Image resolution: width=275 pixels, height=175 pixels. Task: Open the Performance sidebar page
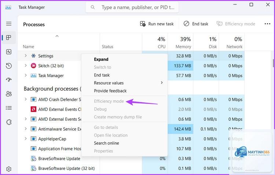[x=9, y=52]
